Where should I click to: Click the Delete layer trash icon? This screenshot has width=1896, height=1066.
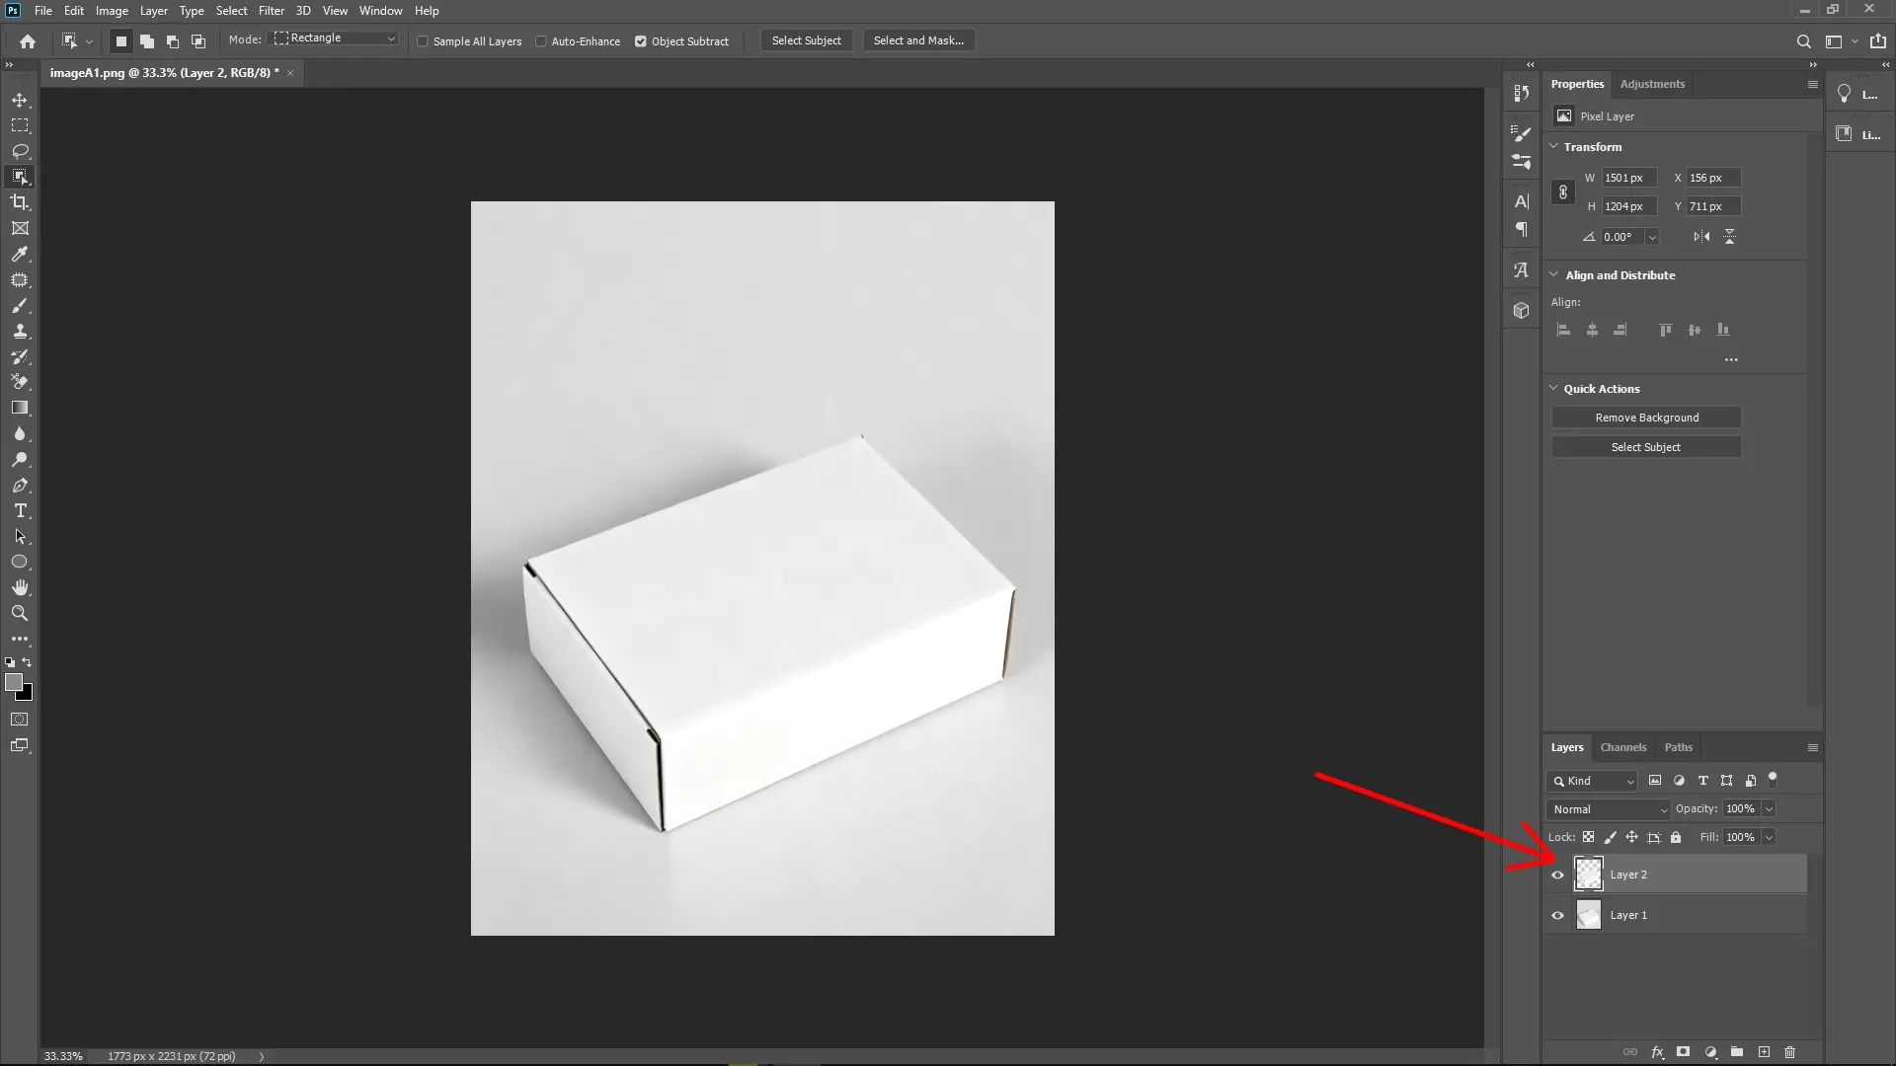point(1789,1052)
